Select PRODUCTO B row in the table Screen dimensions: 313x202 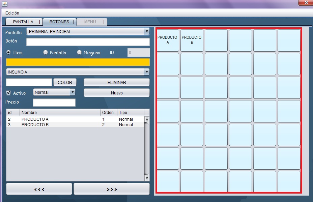(35, 125)
